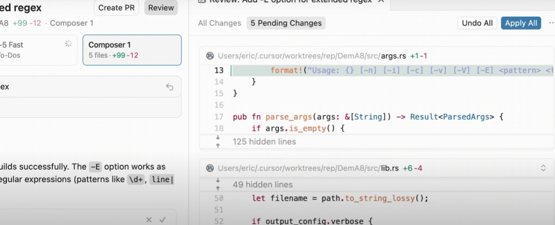Select the Composer 1 model card

(132, 50)
